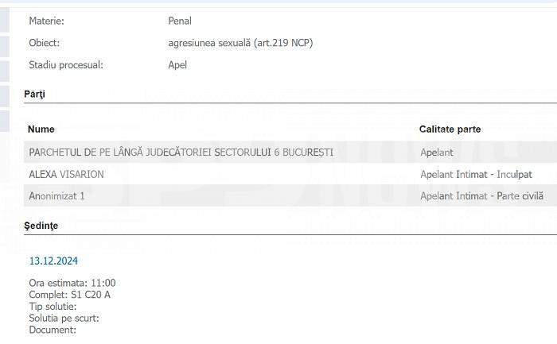Click the Apelant Intimat - Parte civilă cell
557x344 pixels.
[481, 196]
